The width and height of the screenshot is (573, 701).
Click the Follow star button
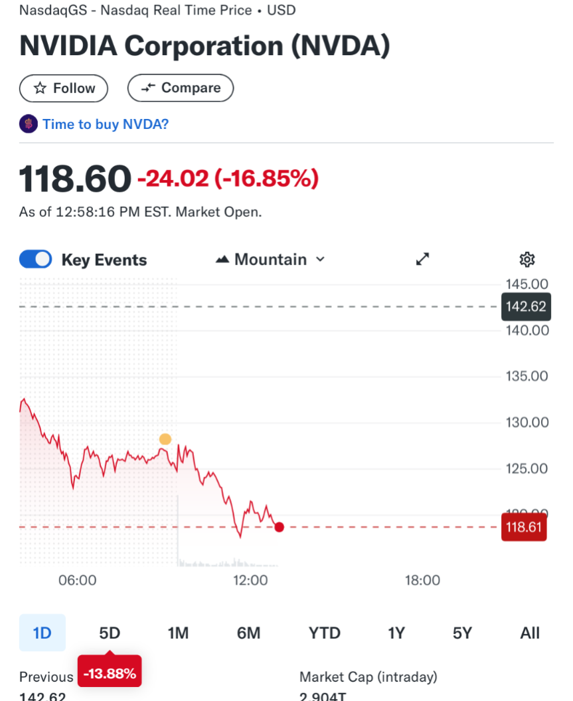pos(64,88)
